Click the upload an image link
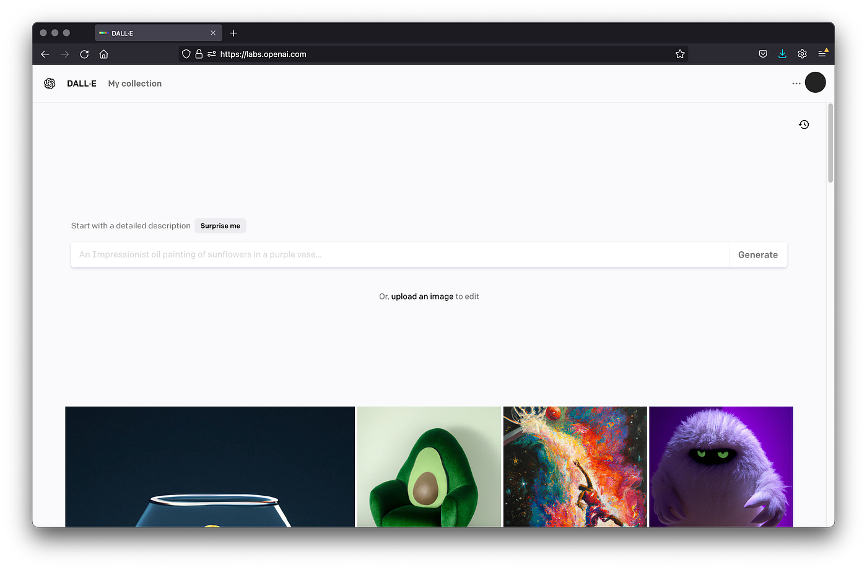This screenshot has height=570, width=867. (x=422, y=296)
